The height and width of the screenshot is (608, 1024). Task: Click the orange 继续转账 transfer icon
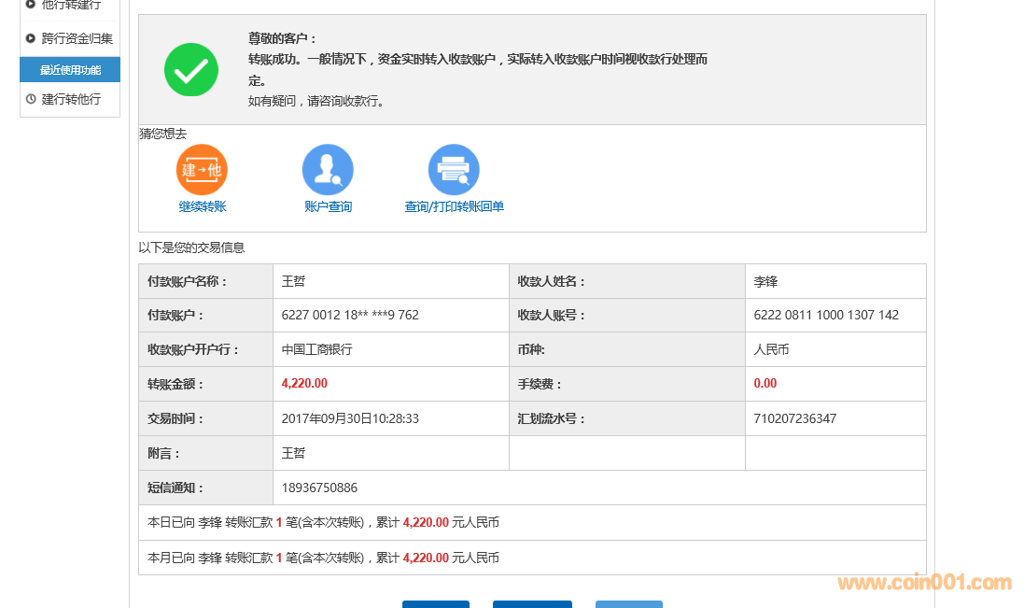tap(202, 170)
